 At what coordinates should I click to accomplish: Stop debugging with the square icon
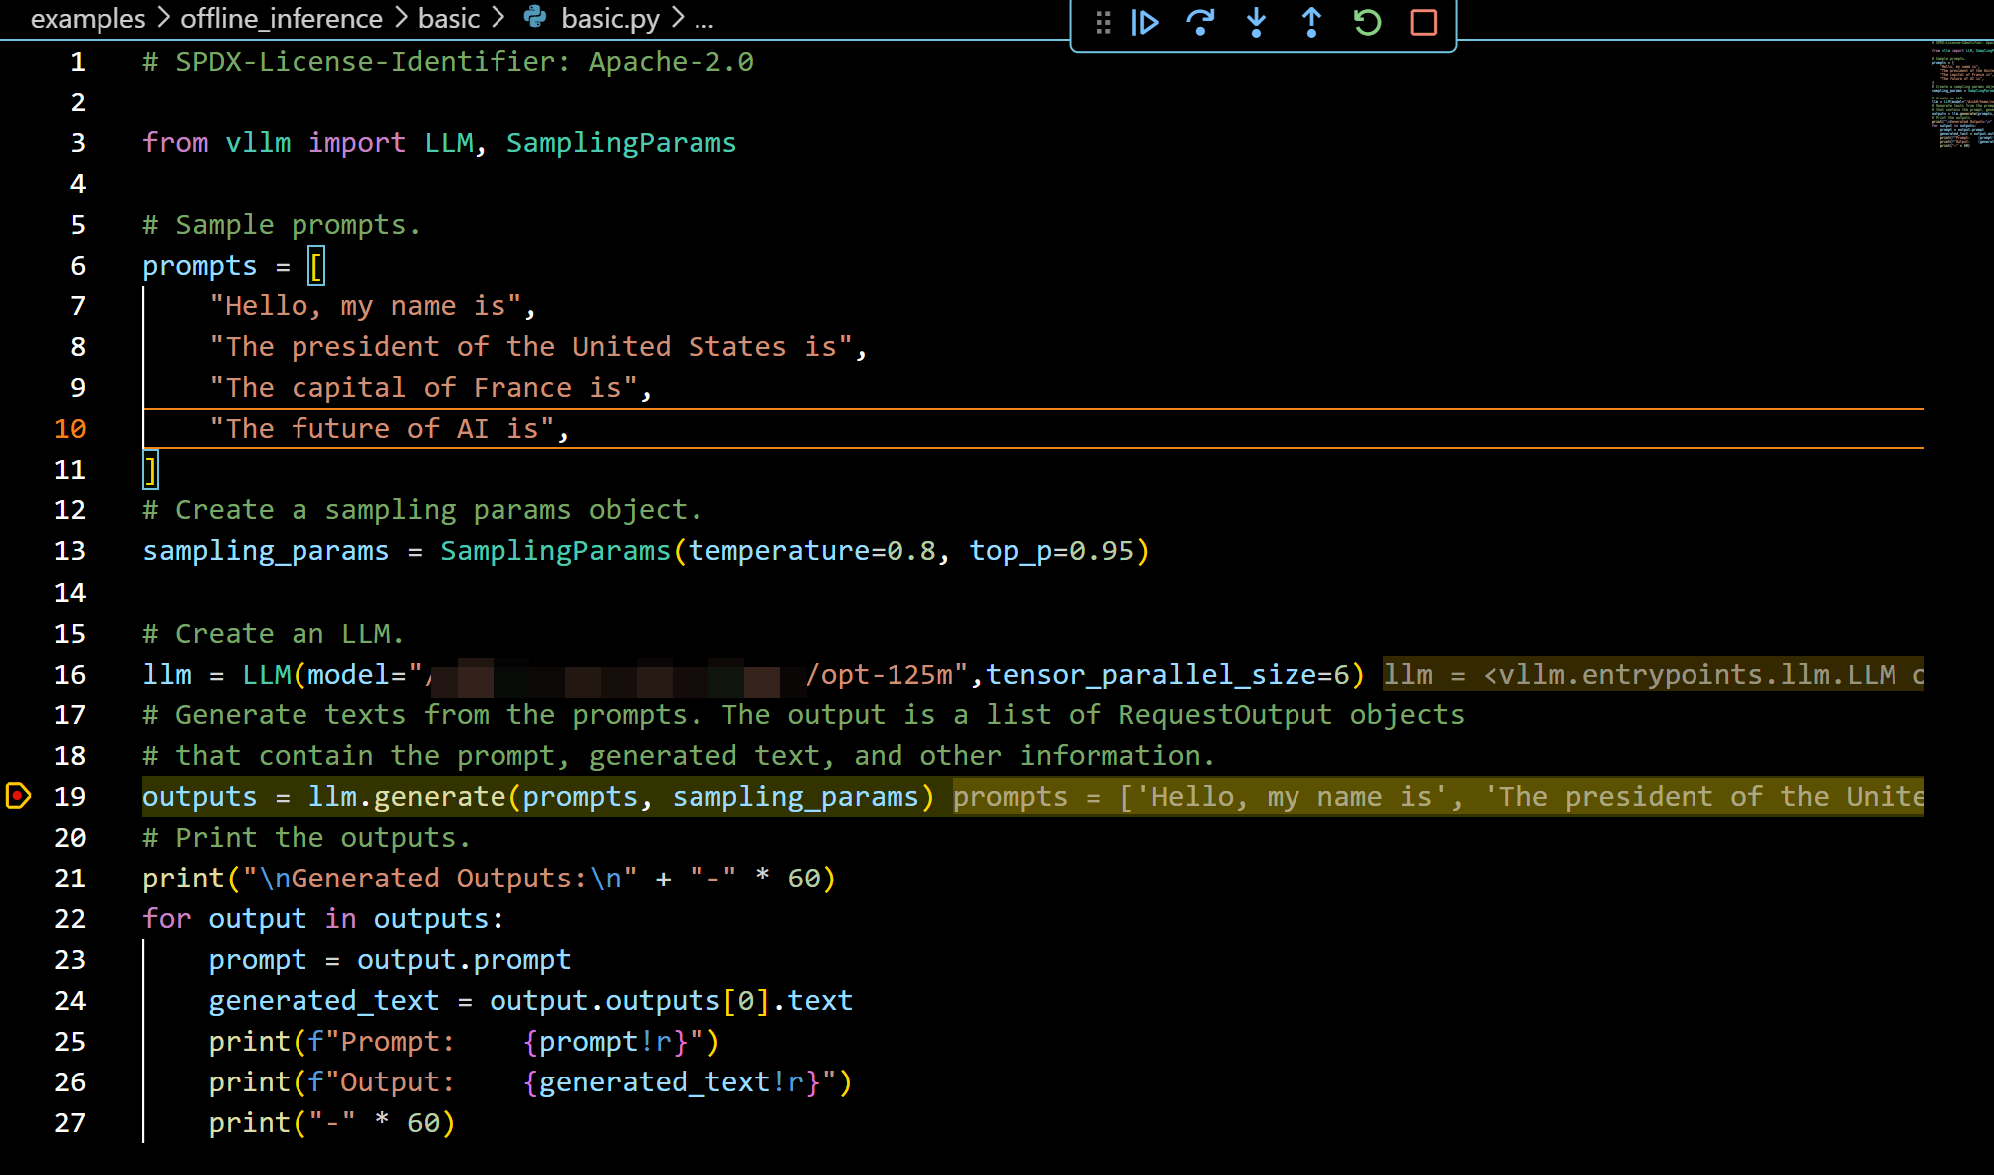tap(1424, 22)
